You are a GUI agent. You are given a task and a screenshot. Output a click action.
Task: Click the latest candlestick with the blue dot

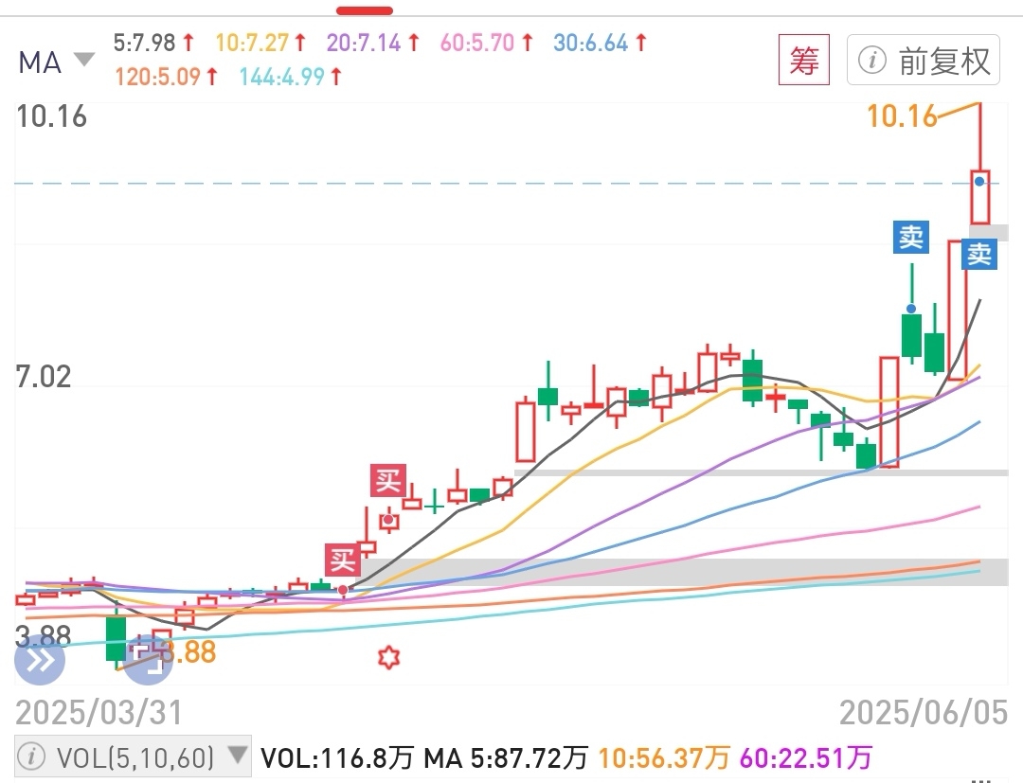(x=980, y=197)
